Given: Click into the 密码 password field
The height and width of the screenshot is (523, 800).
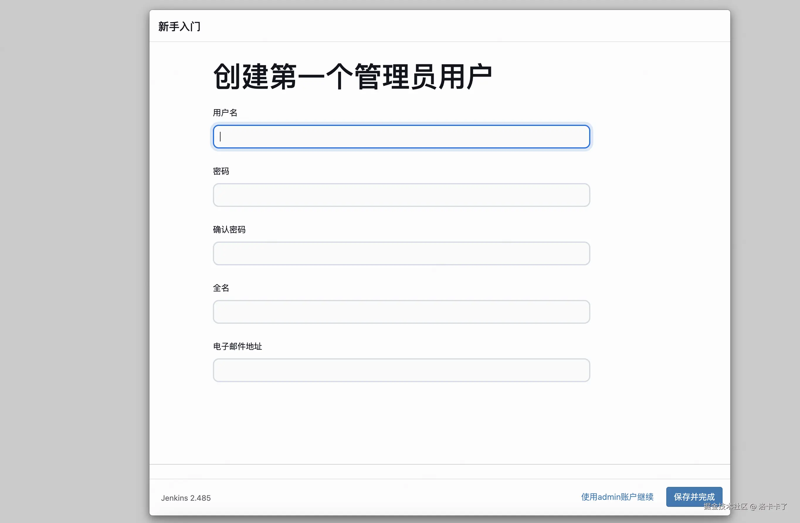Looking at the screenshot, I should point(401,195).
